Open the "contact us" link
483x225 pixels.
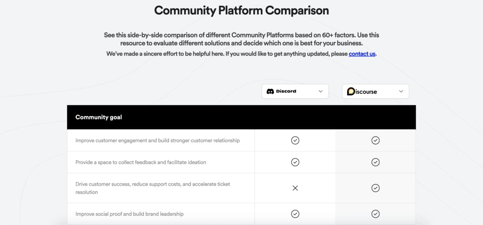pos(362,54)
